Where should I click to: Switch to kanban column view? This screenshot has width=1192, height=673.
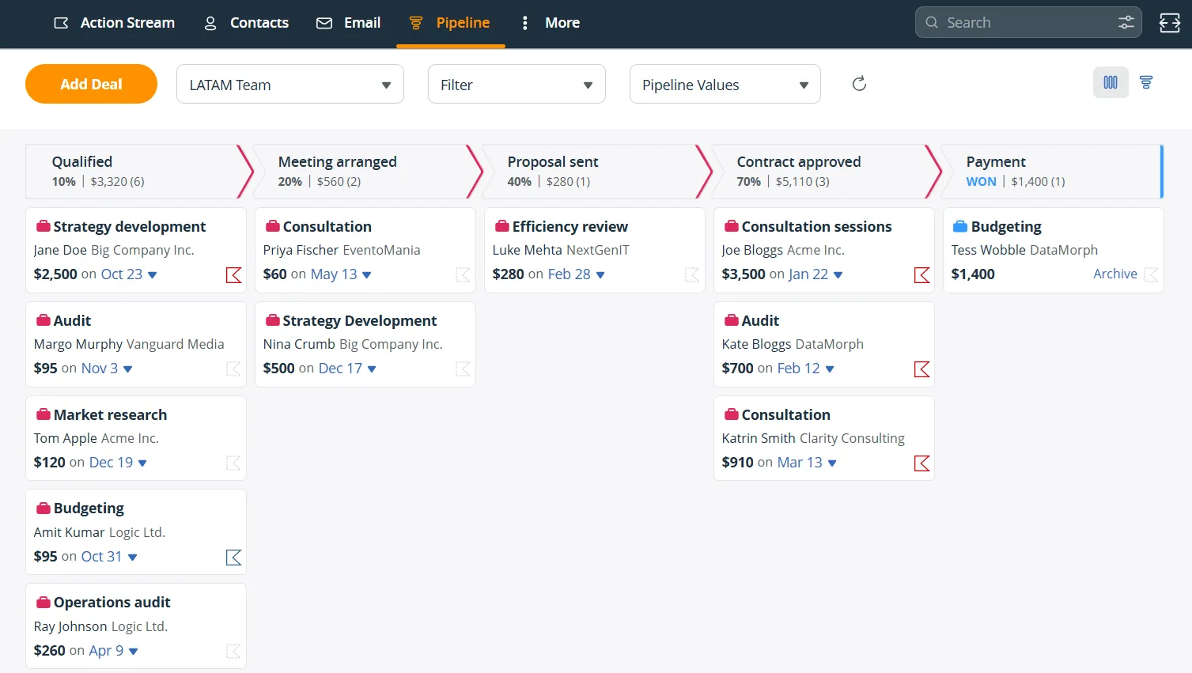point(1111,82)
